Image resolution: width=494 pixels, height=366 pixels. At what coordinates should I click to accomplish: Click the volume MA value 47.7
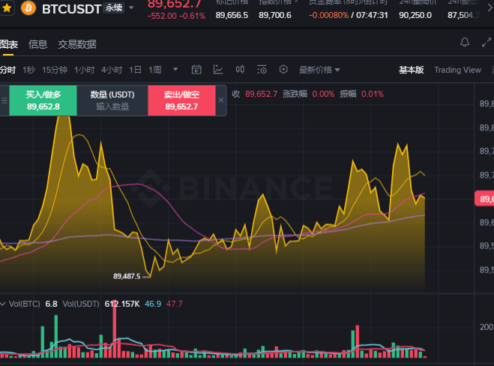(x=174, y=304)
